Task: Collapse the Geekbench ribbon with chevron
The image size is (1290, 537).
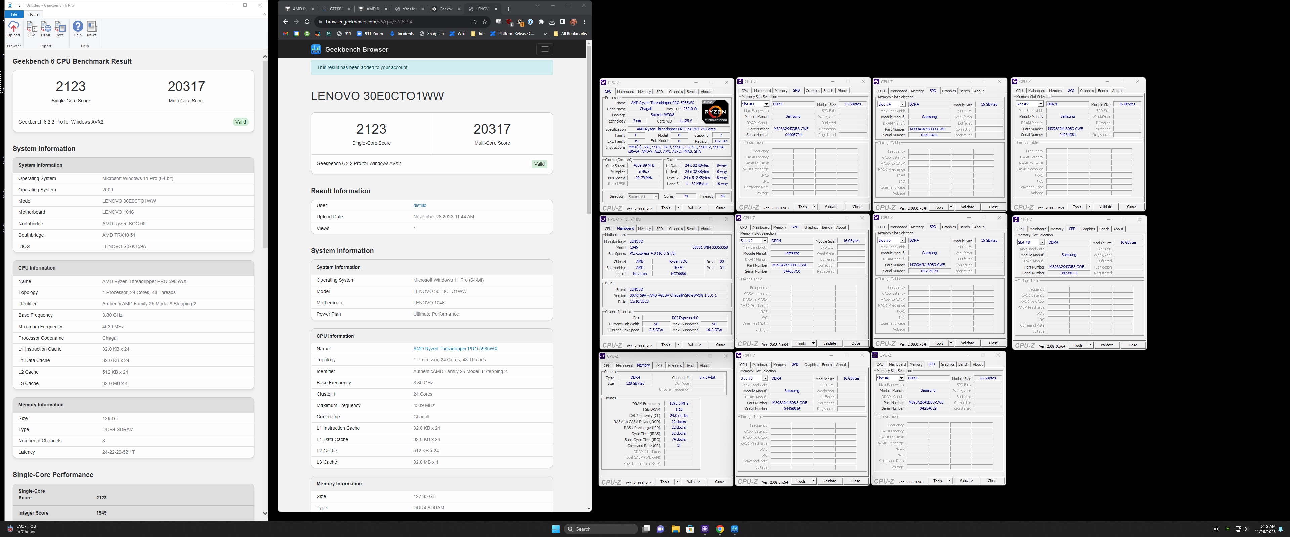Action: click(264, 14)
